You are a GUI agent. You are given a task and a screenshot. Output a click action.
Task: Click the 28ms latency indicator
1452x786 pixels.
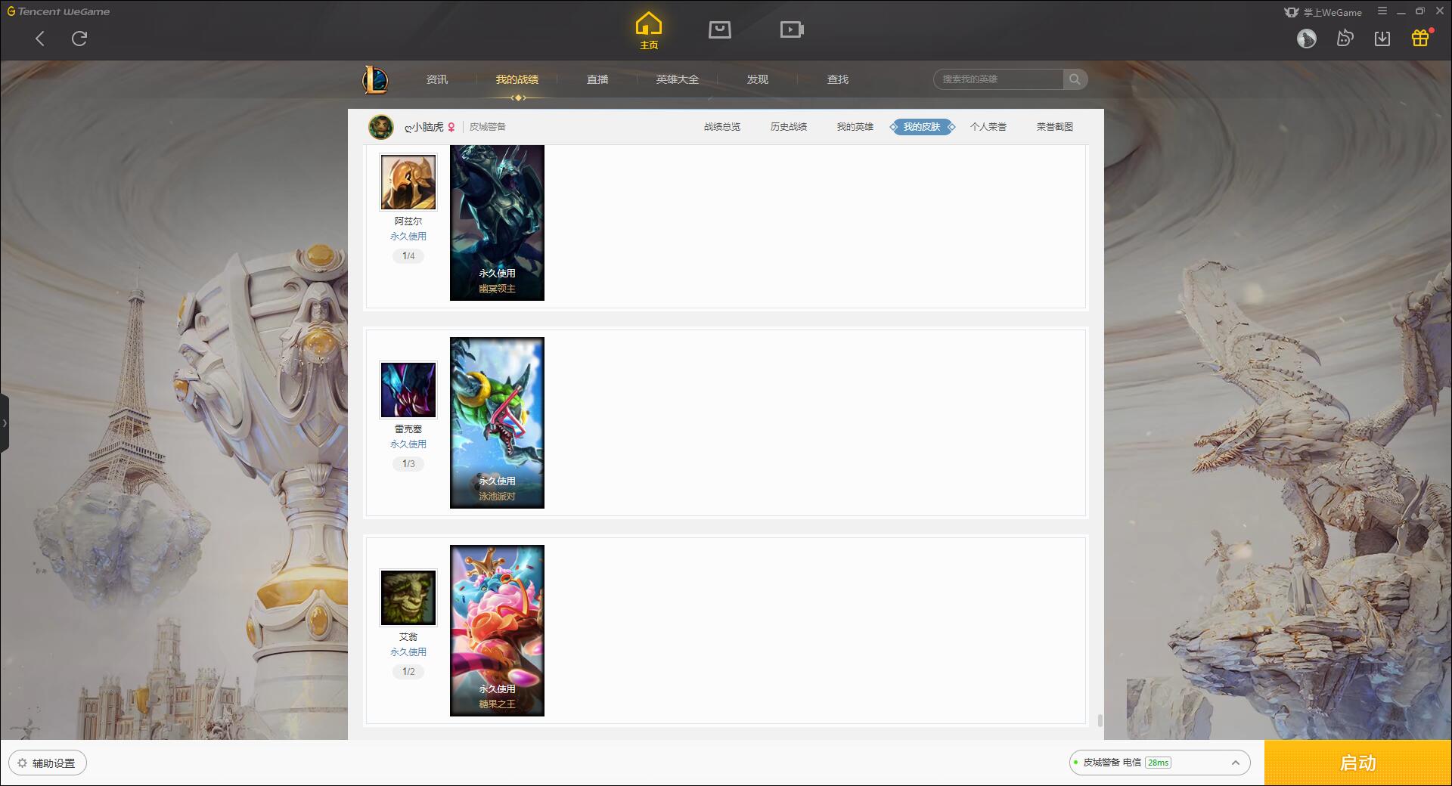point(1158,763)
